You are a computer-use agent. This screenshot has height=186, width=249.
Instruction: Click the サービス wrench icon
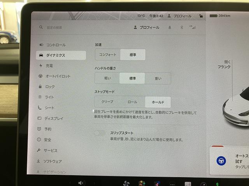(x=39, y=150)
